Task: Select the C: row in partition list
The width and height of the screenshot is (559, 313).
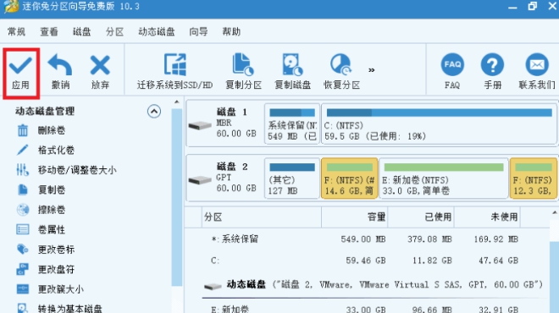Action: click(x=368, y=261)
